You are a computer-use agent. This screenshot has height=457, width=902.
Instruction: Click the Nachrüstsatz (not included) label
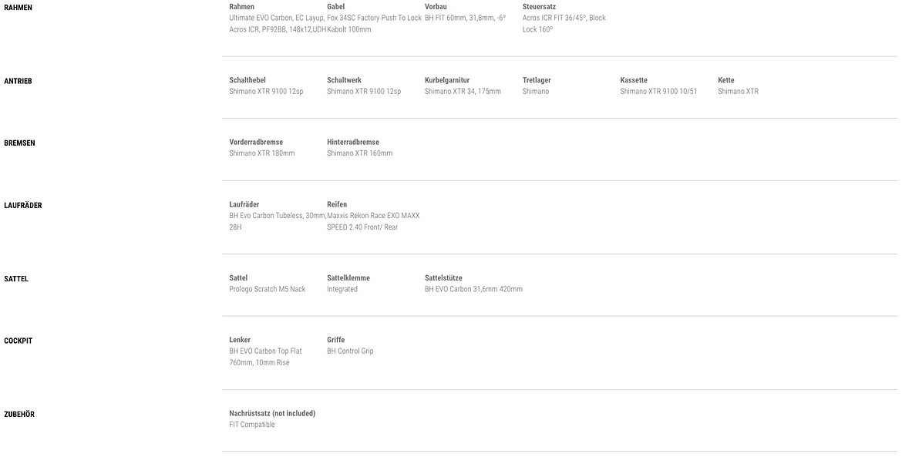(272, 413)
